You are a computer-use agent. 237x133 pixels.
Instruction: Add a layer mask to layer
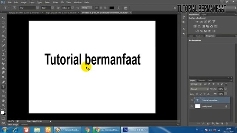[208, 123]
